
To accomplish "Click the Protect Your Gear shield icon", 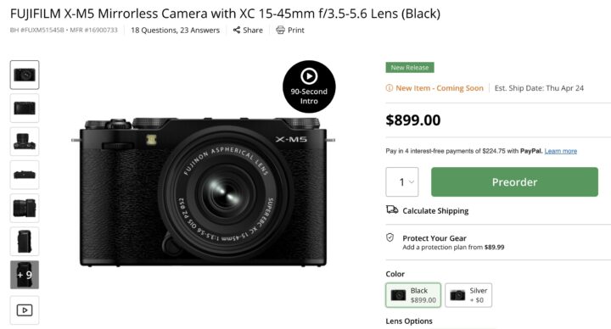I will (390, 237).
